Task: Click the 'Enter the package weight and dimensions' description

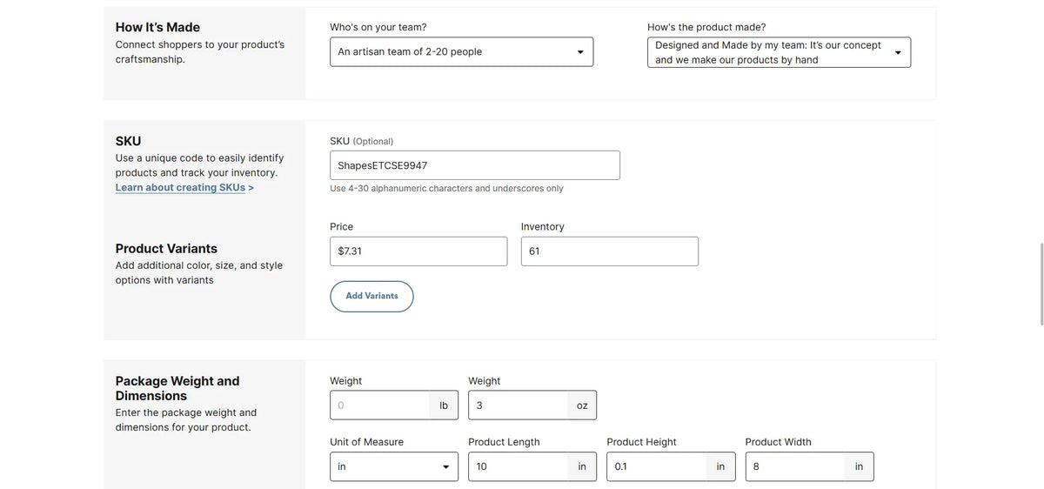Action: [x=185, y=419]
